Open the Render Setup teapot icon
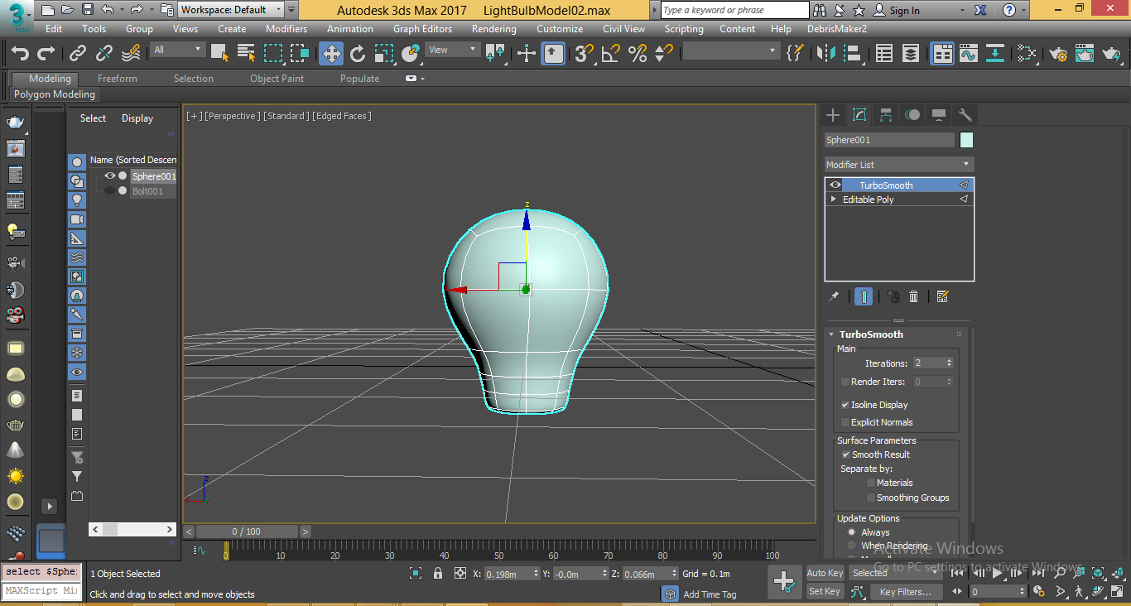The width and height of the screenshot is (1131, 606). click(x=1058, y=53)
